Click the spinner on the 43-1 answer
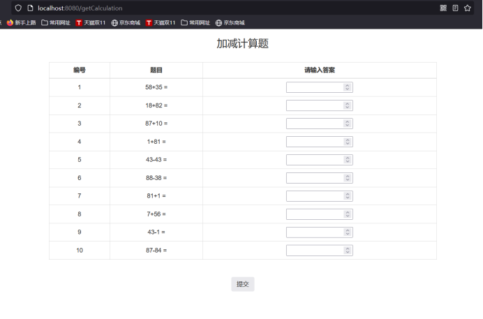Viewport: 483px width, 319px height. point(348,232)
